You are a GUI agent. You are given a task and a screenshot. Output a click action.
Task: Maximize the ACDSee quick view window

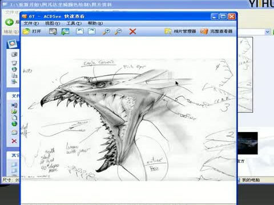click(x=223, y=17)
